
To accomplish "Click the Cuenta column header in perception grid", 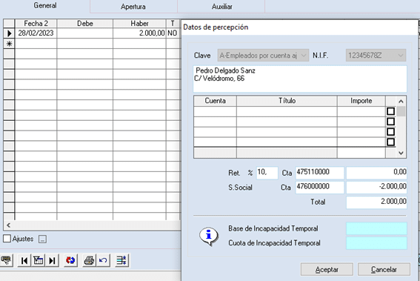I will (x=215, y=101).
